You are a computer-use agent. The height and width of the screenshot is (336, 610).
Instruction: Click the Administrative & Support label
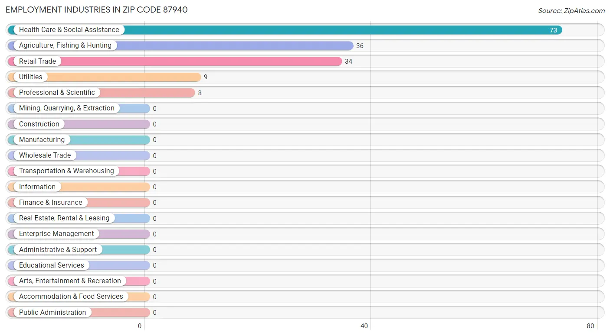(58, 249)
